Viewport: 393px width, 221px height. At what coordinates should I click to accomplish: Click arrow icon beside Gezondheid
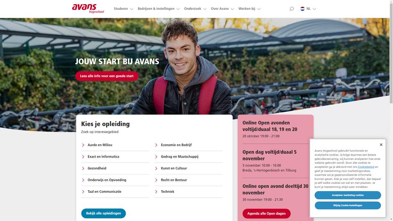click(x=83, y=168)
